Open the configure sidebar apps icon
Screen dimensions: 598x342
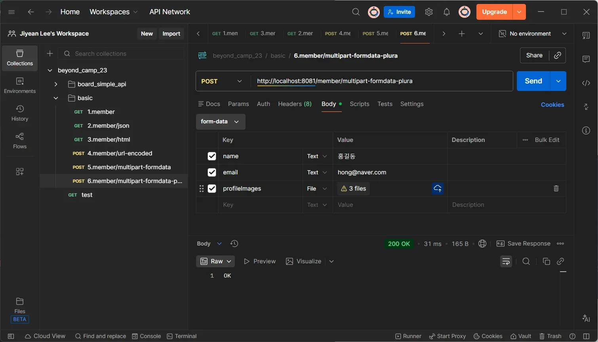[20, 171]
